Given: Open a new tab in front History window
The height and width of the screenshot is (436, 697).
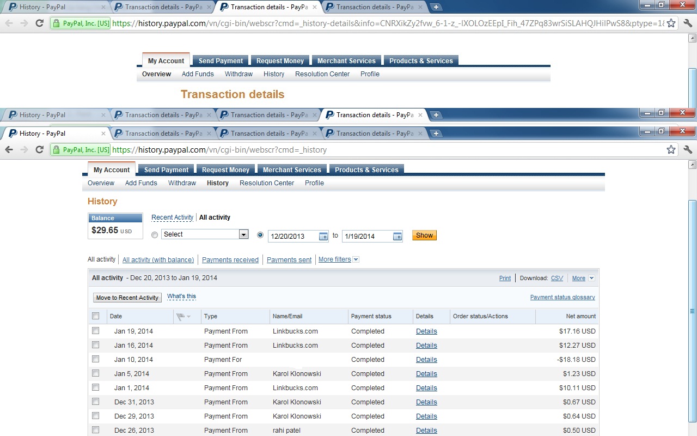Looking at the screenshot, I should pyautogui.click(x=436, y=134).
